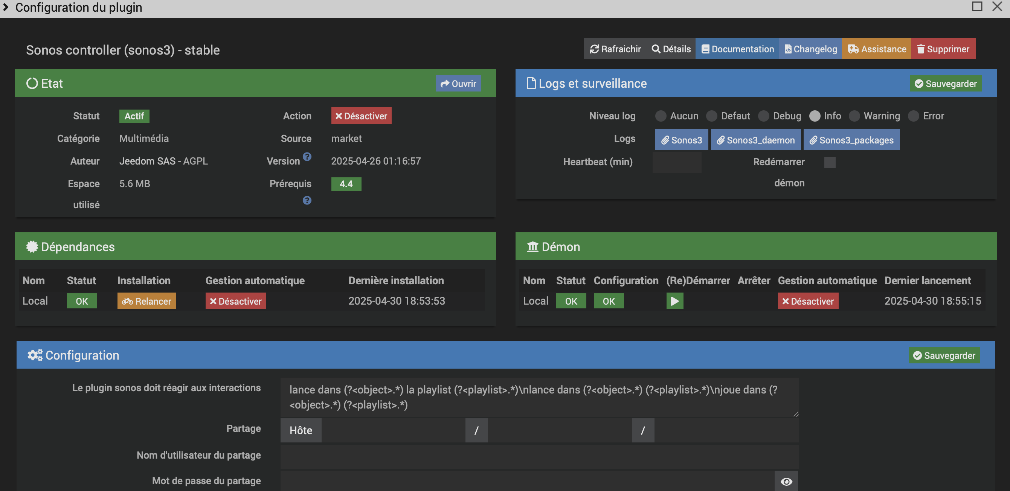Screen dimensions: 1010x491
Task: Click the interactions regex text area
Action: [x=539, y=397]
